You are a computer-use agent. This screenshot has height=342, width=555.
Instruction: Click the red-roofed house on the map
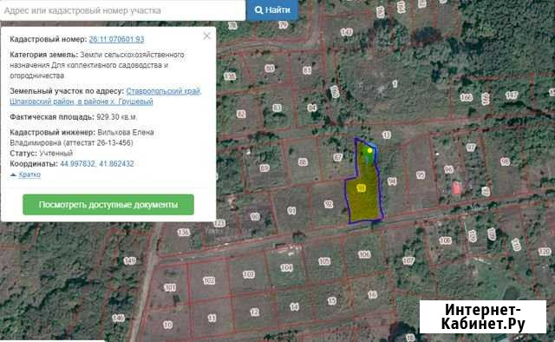[456, 187]
